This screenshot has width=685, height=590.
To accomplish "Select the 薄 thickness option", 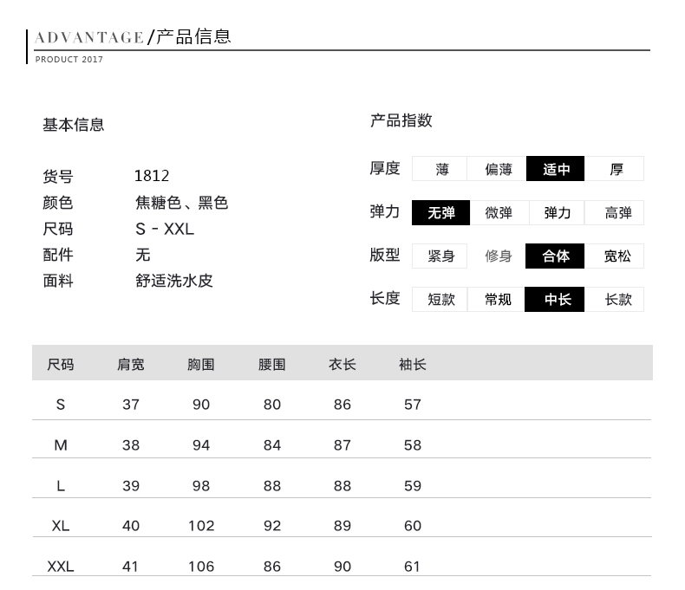I will (440, 169).
